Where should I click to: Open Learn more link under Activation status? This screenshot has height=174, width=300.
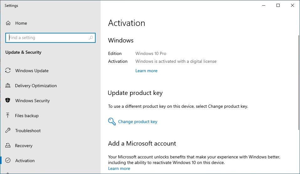click(x=146, y=71)
